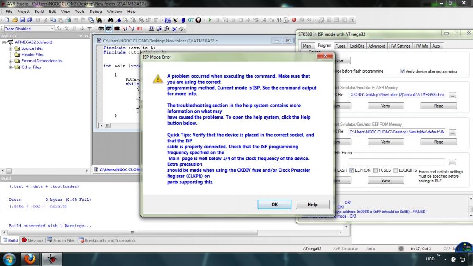Click the Open File folder icon
This screenshot has height=266, width=473.
pos(15,20)
